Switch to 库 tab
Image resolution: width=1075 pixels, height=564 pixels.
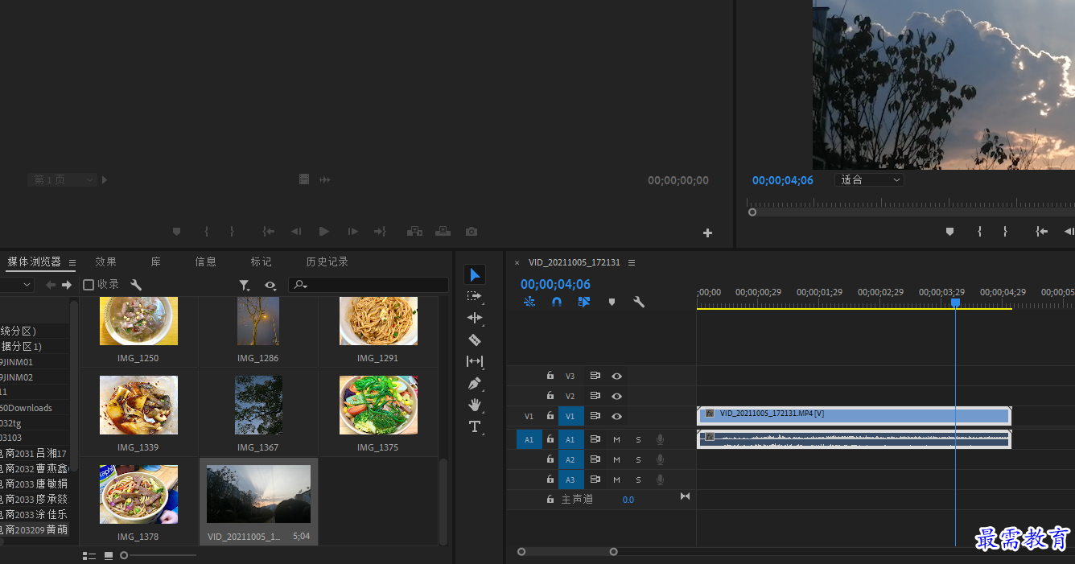pos(156,261)
